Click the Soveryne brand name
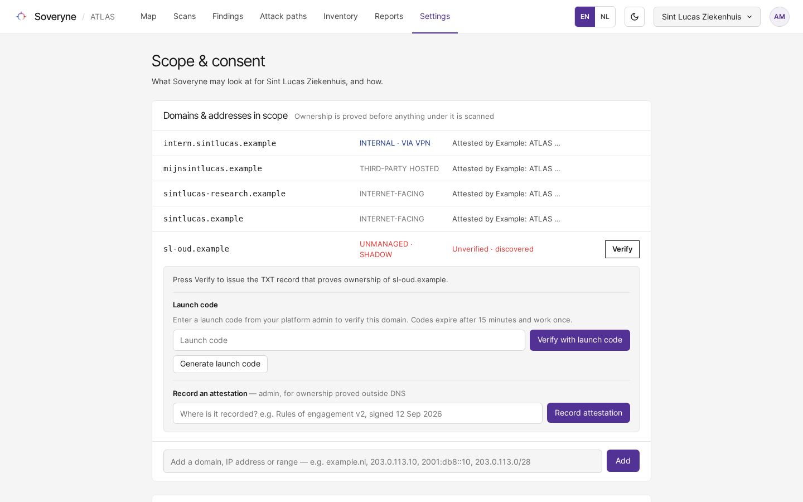Viewport: 803px width, 502px height. (x=55, y=17)
